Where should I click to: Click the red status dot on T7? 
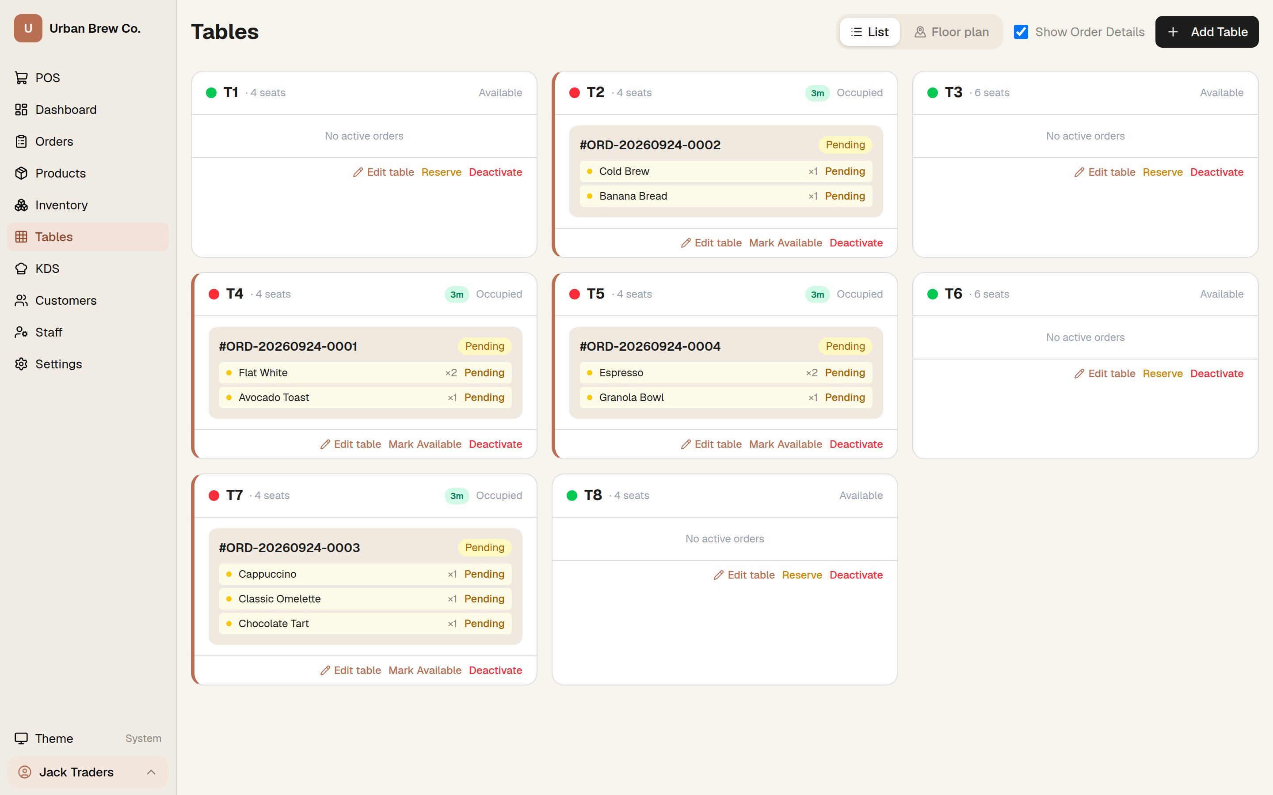pyautogui.click(x=213, y=496)
